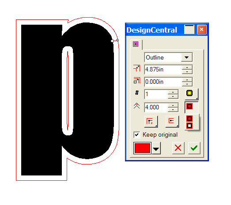Click the line end style flyout button

click(x=172, y=122)
